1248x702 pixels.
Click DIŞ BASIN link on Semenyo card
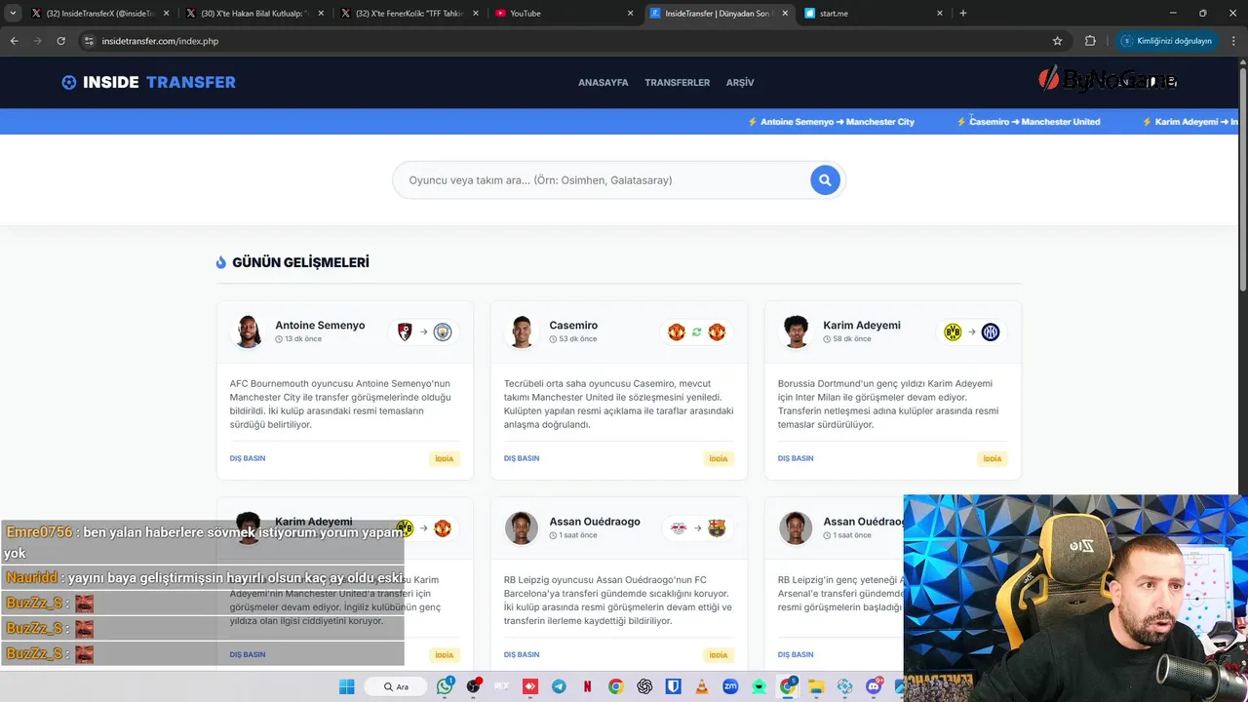point(248,458)
